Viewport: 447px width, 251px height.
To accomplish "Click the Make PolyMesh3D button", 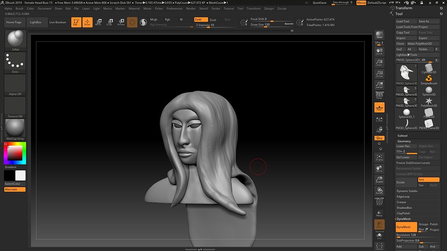I will click(x=421, y=44).
